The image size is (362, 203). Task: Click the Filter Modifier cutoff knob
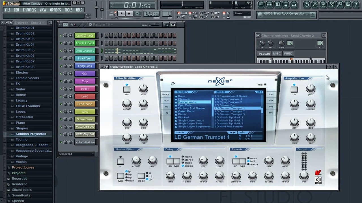pos(127,104)
